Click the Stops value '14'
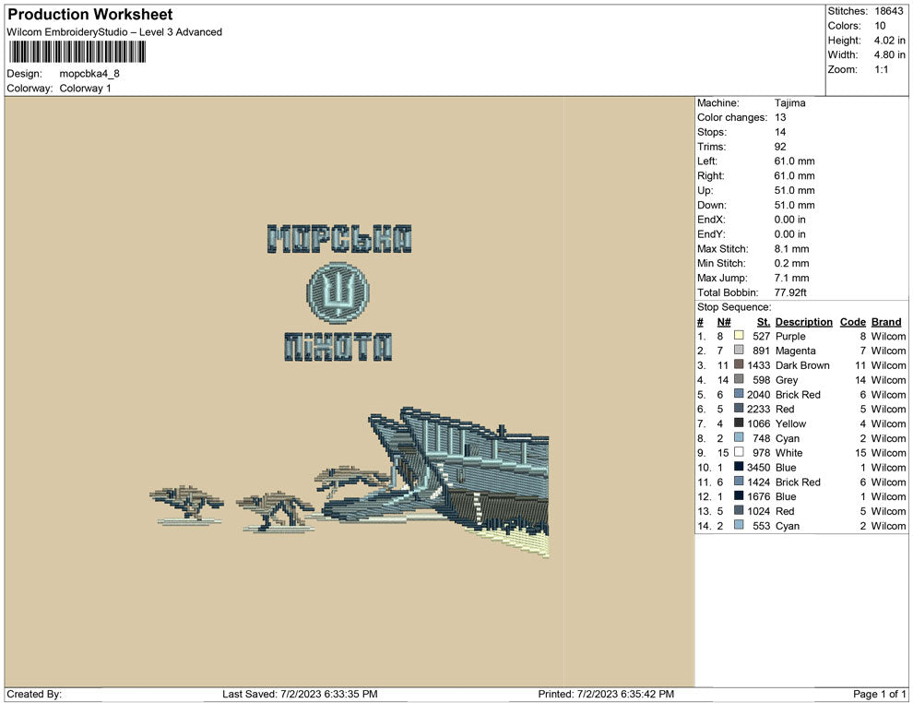This screenshot has width=913, height=703. pyautogui.click(x=780, y=132)
